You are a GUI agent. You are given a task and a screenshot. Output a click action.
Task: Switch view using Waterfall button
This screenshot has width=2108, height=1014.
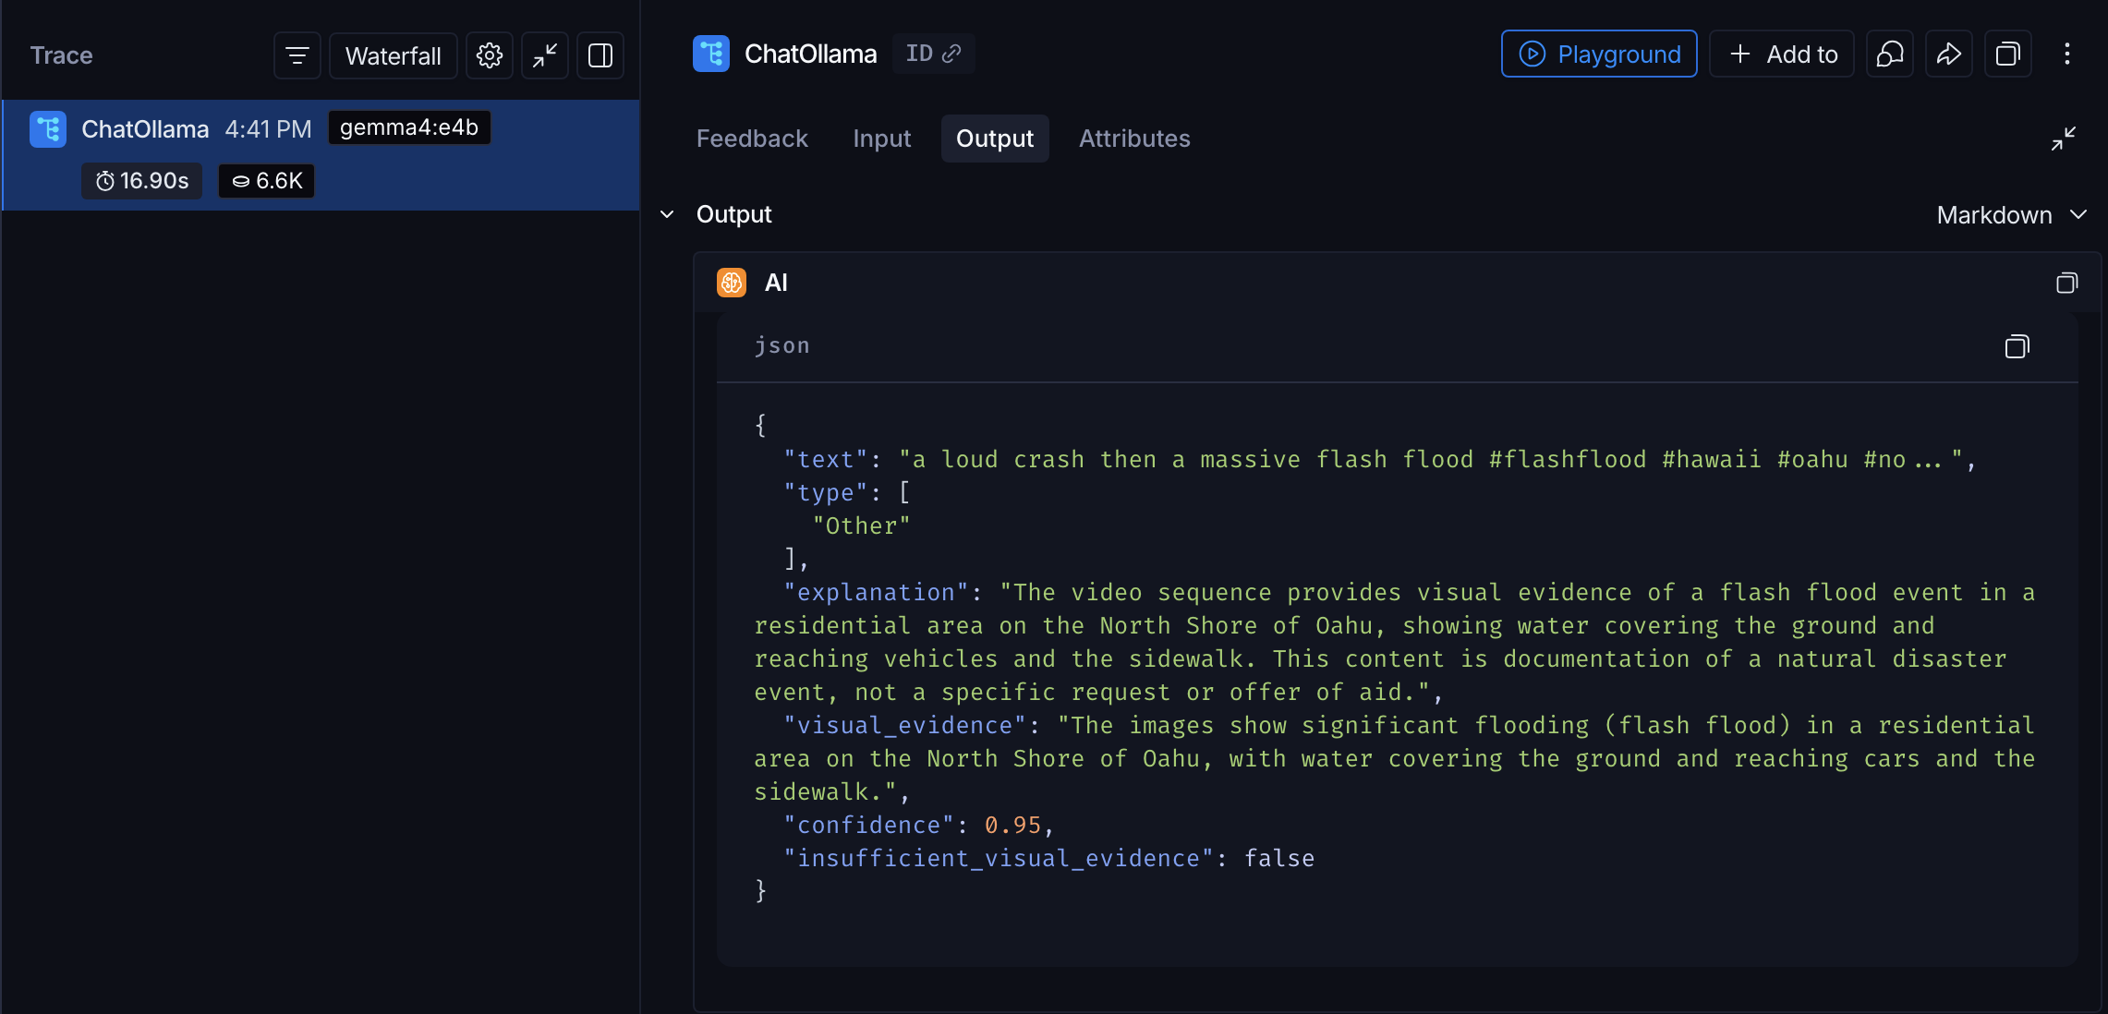pyautogui.click(x=393, y=55)
